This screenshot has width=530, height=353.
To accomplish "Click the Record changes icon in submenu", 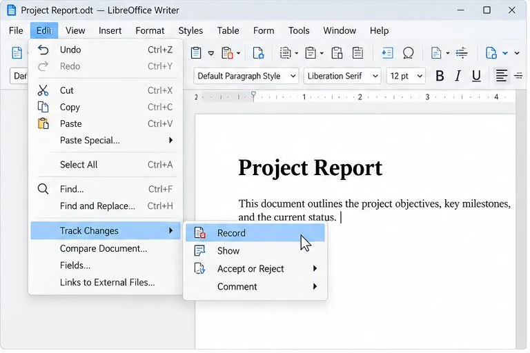I will point(199,233).
